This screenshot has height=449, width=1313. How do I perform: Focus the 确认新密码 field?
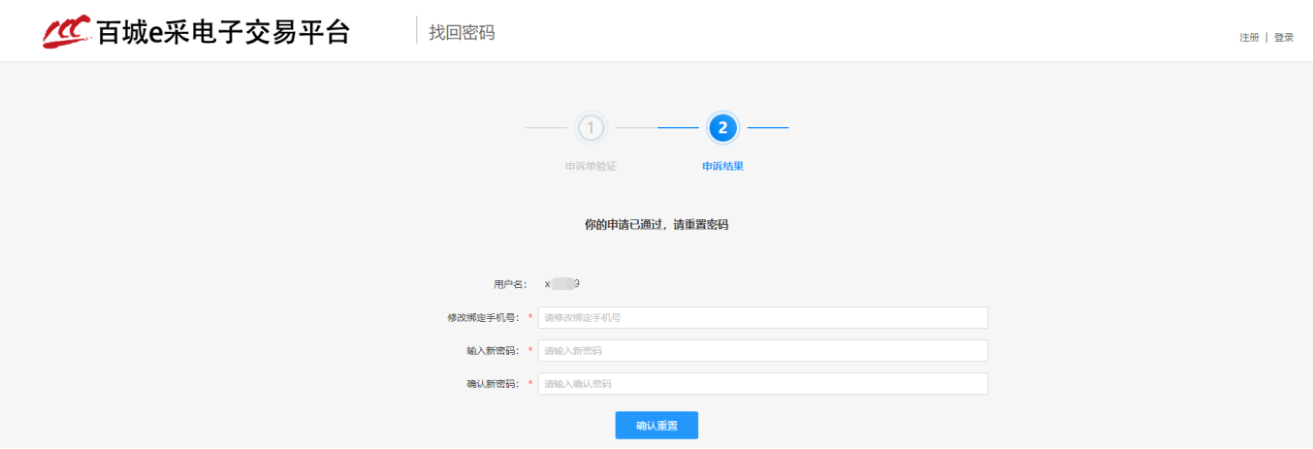(x=763, y=384)
